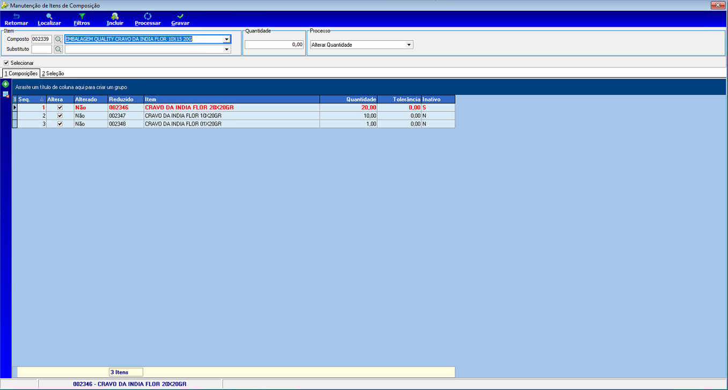Click the Composto code field 002339
Image resolution: width=728 pixels, height=390 pixels.
point(42,39)
